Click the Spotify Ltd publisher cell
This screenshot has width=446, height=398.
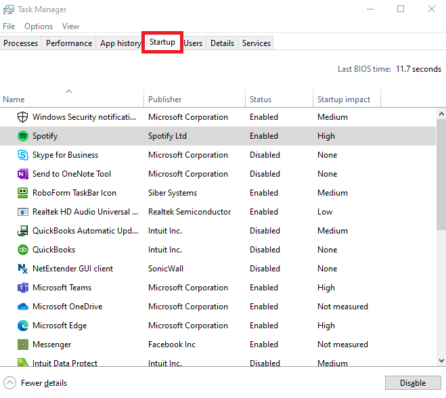click(167, 136)
